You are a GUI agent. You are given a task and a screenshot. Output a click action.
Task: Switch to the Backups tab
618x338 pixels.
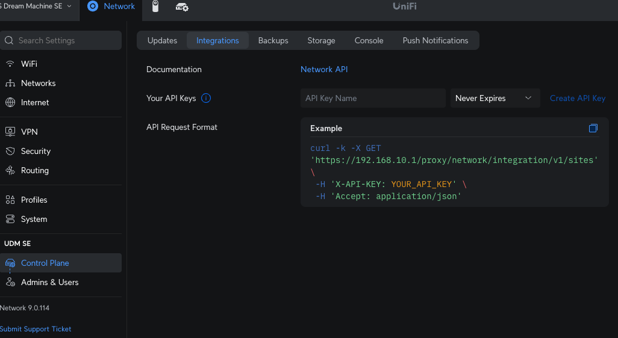tap(273, 40)
